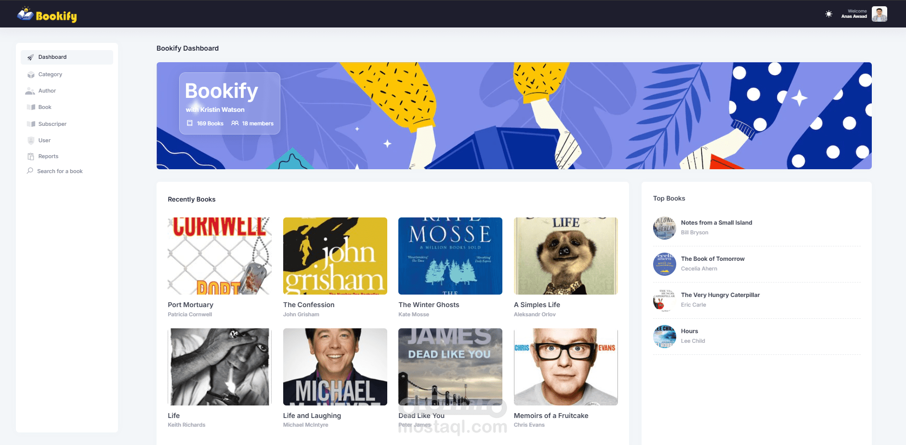Click The Very Hungry Caterpillar thumbnail

(x=665, y=300)
